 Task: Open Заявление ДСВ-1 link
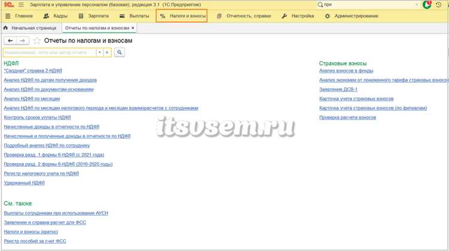[338, 90]
